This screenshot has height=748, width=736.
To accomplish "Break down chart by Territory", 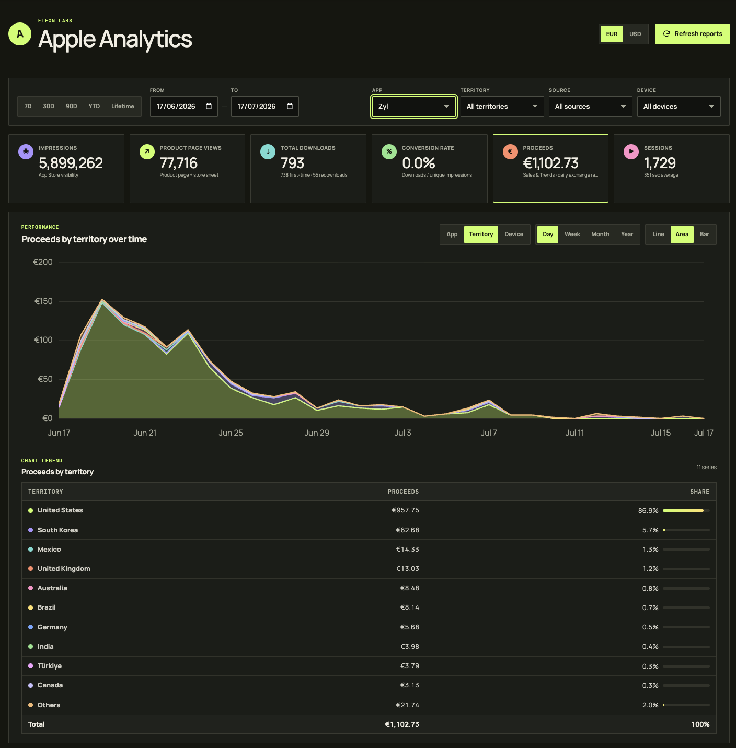I will (x=481, y=235).
